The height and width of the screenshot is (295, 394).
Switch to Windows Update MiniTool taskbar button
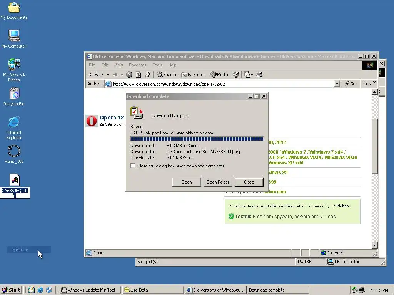click(90, 290)
